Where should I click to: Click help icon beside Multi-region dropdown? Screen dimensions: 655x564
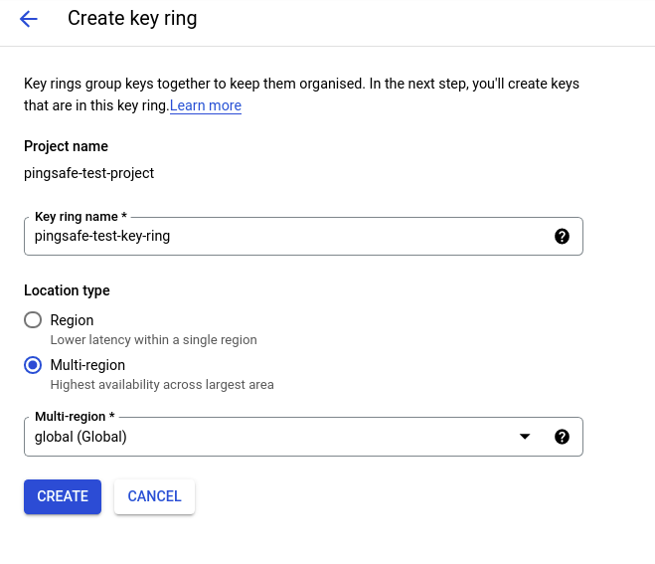click(562, 437)
